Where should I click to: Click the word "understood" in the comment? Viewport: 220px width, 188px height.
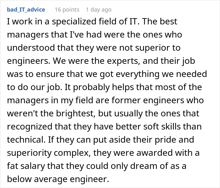(31, 48)
